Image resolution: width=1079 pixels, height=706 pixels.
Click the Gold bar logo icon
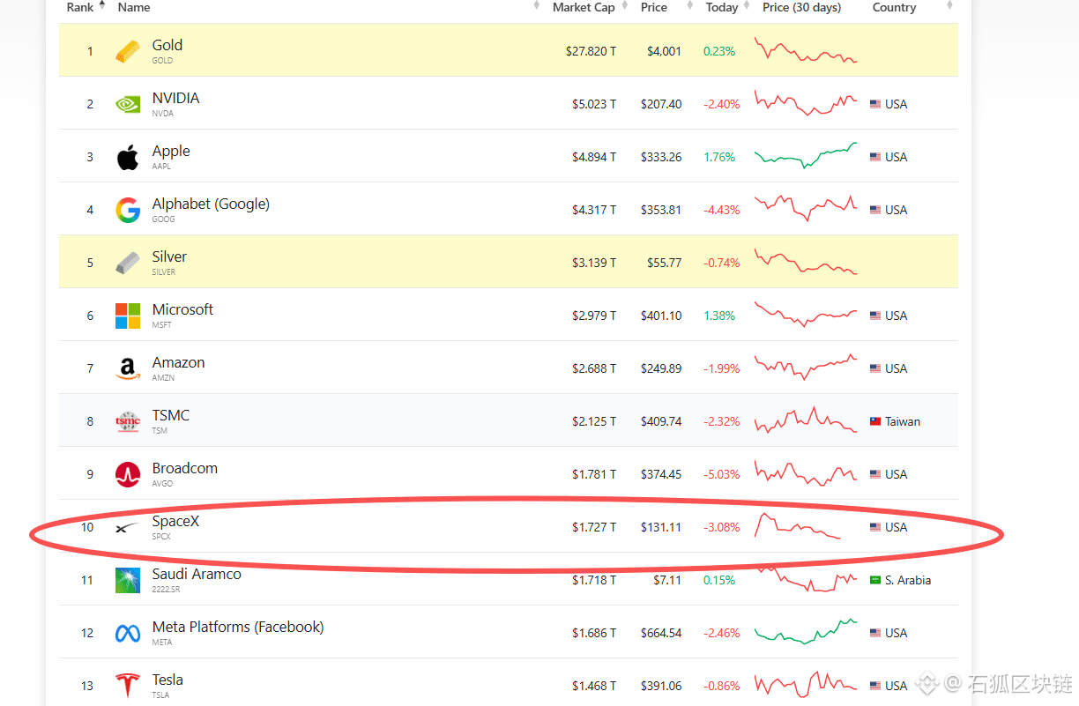pyautogui.click(x=128, y=51)
